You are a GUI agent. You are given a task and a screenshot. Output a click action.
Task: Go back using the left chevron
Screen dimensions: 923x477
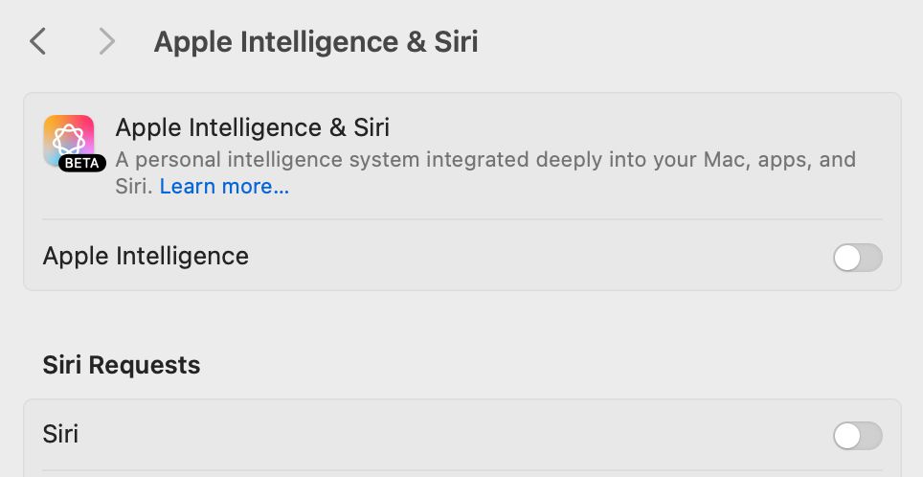pyautogui.click(x=37, y=42)
